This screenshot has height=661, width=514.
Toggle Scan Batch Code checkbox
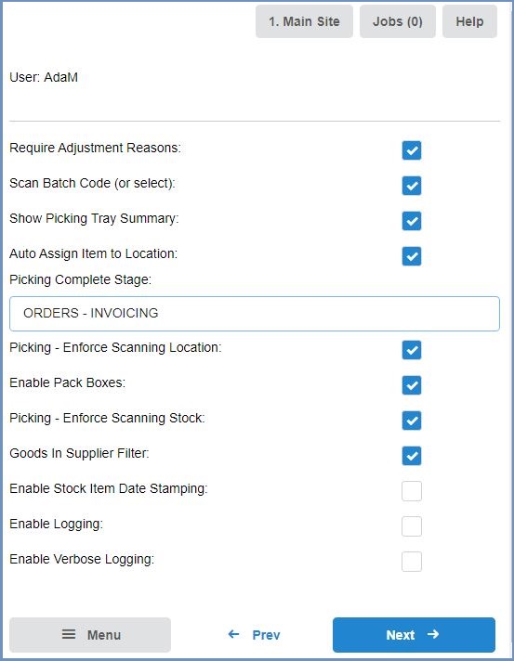pos(412,186)
